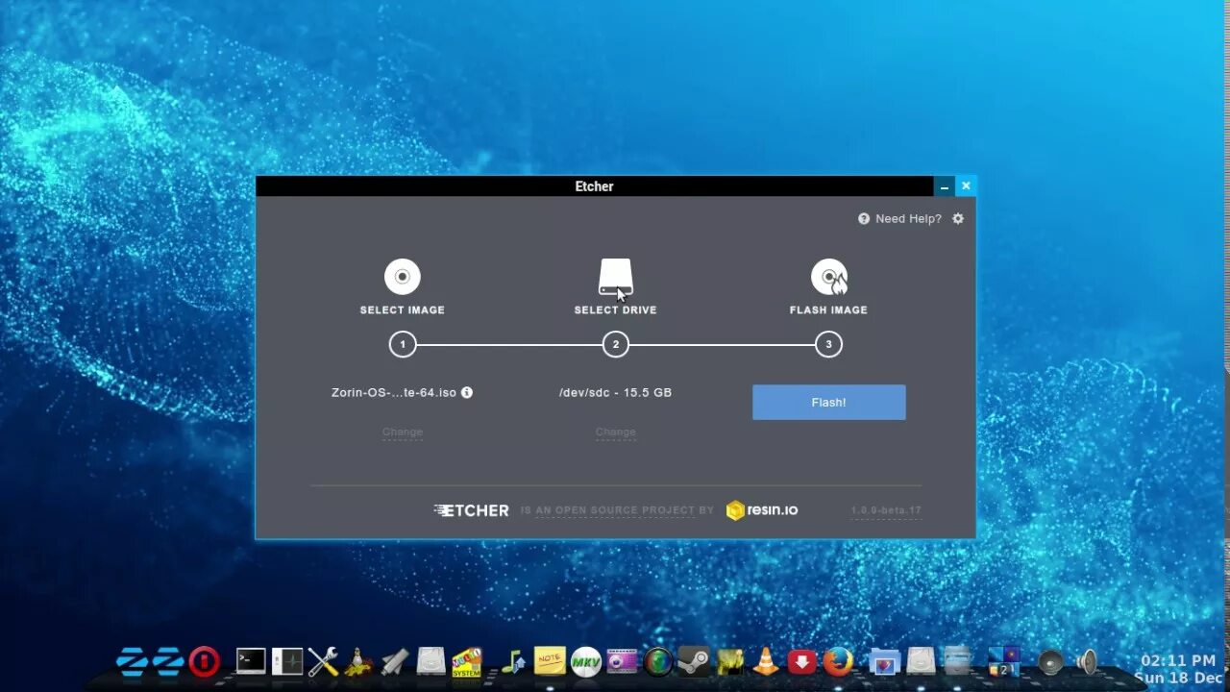
Task: Click the /dev/sdc - 15.5 GB text
Action: point(615,392)
